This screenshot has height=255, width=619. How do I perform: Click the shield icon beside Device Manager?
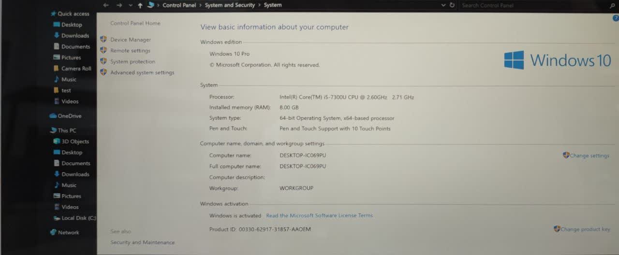(x=103, y=39)
